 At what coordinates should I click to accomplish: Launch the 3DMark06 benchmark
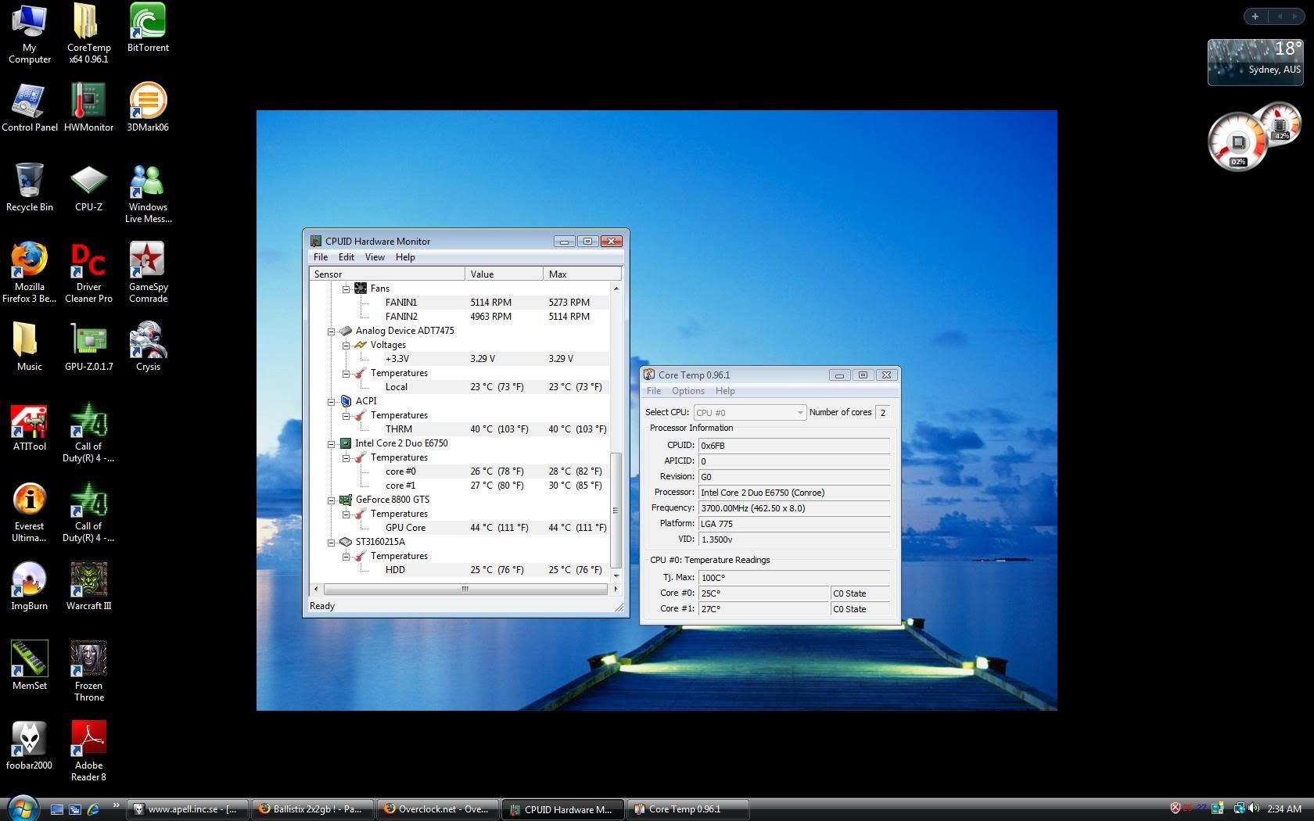click(147, 102)
